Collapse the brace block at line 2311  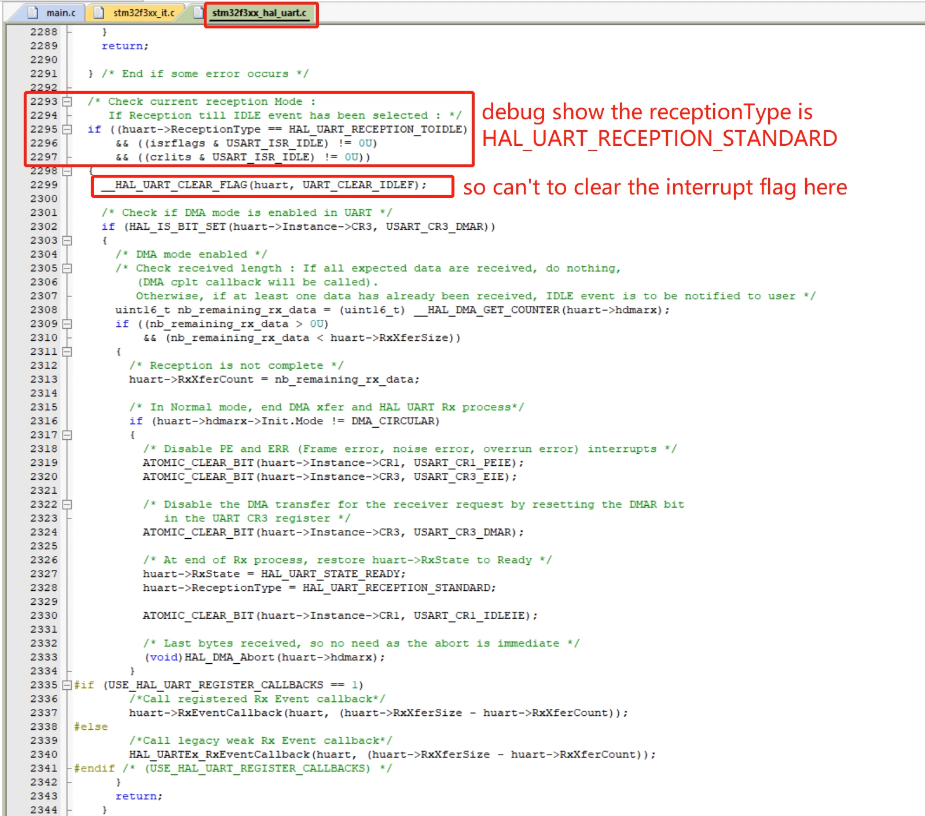coord(67,352)
